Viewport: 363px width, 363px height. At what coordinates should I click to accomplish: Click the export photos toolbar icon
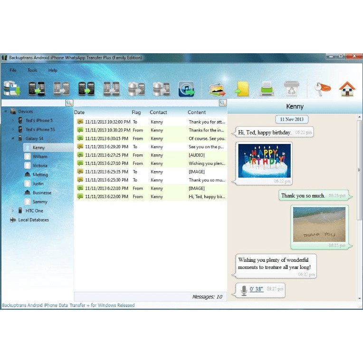tap(217, 89)
